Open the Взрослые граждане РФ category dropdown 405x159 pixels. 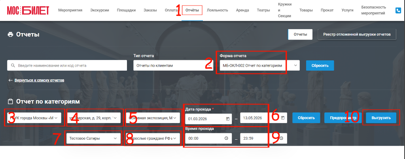(153, 138)
